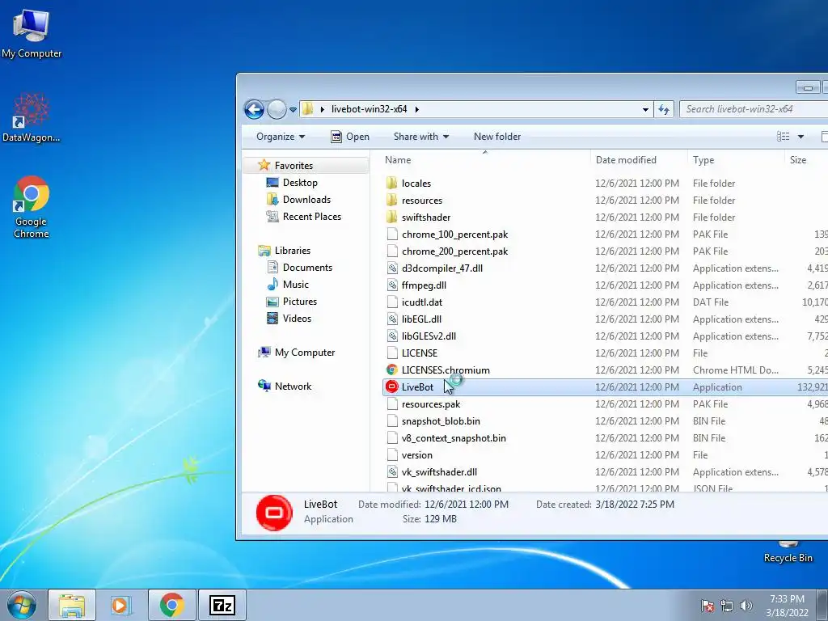Go back with the Explorer back arrow
828x621 pixels.
254,109
